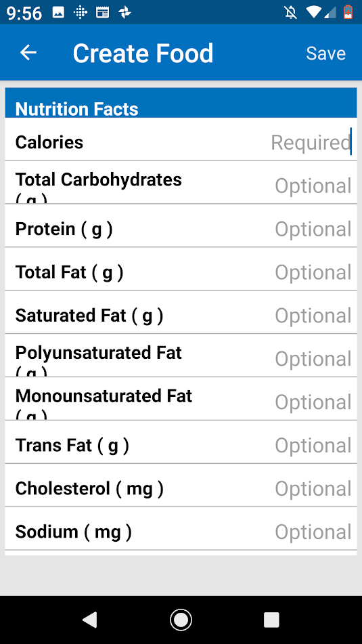Select the Cholesterol (mg) field
362x644 pixels.
tap(181, 486)
